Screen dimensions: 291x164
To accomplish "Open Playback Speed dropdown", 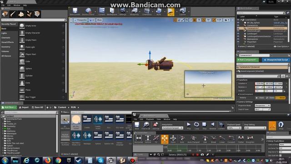I will tap(234, 128).
